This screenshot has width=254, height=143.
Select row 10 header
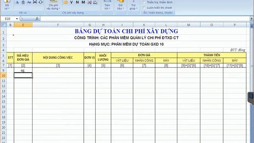tap(4, 75)
